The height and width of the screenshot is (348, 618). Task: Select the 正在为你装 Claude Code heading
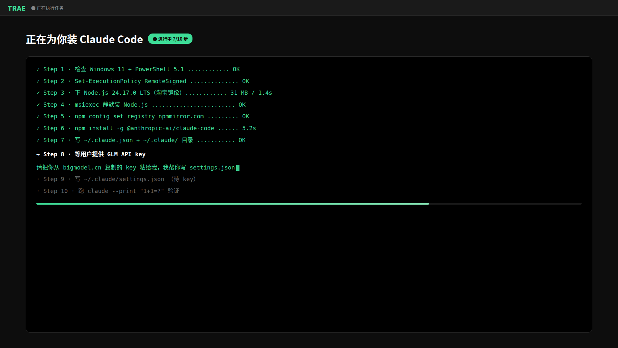pyautogui.click(x=84, y=39)
